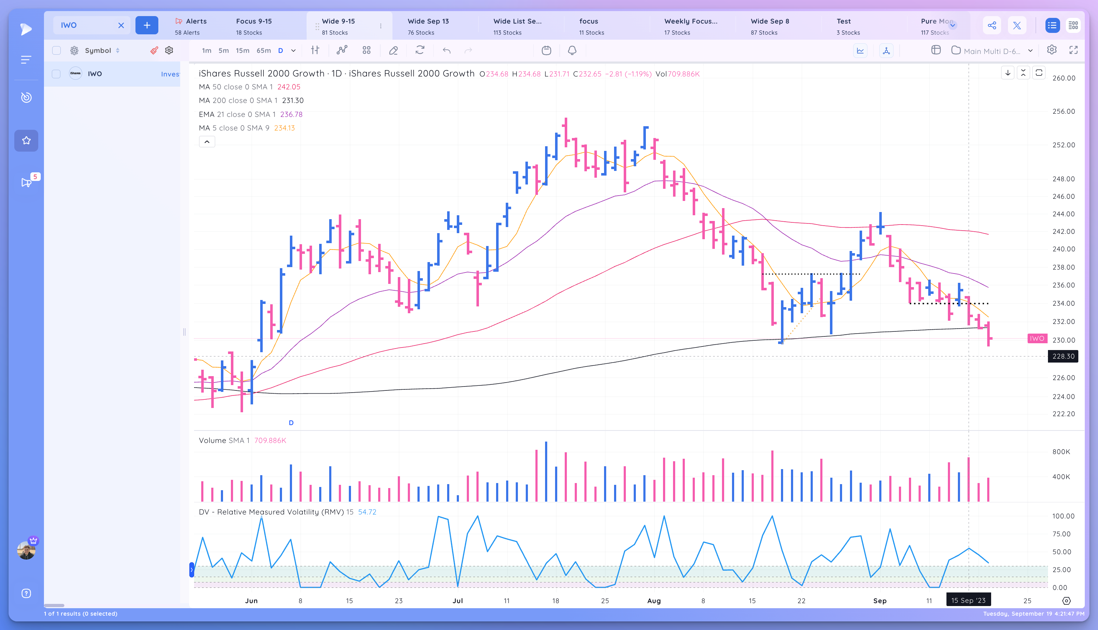Open the EMA 21 indicator legend

[x=251, y=115]
